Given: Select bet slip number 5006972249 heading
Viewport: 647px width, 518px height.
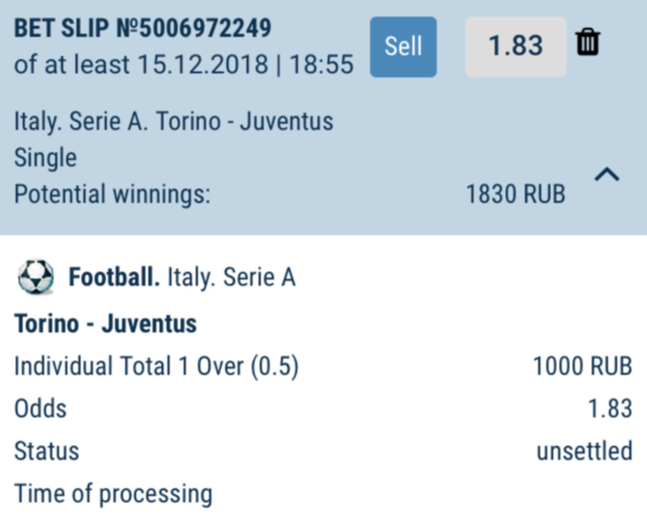Looking at the screenshot, I should click(x=143, y=28).
